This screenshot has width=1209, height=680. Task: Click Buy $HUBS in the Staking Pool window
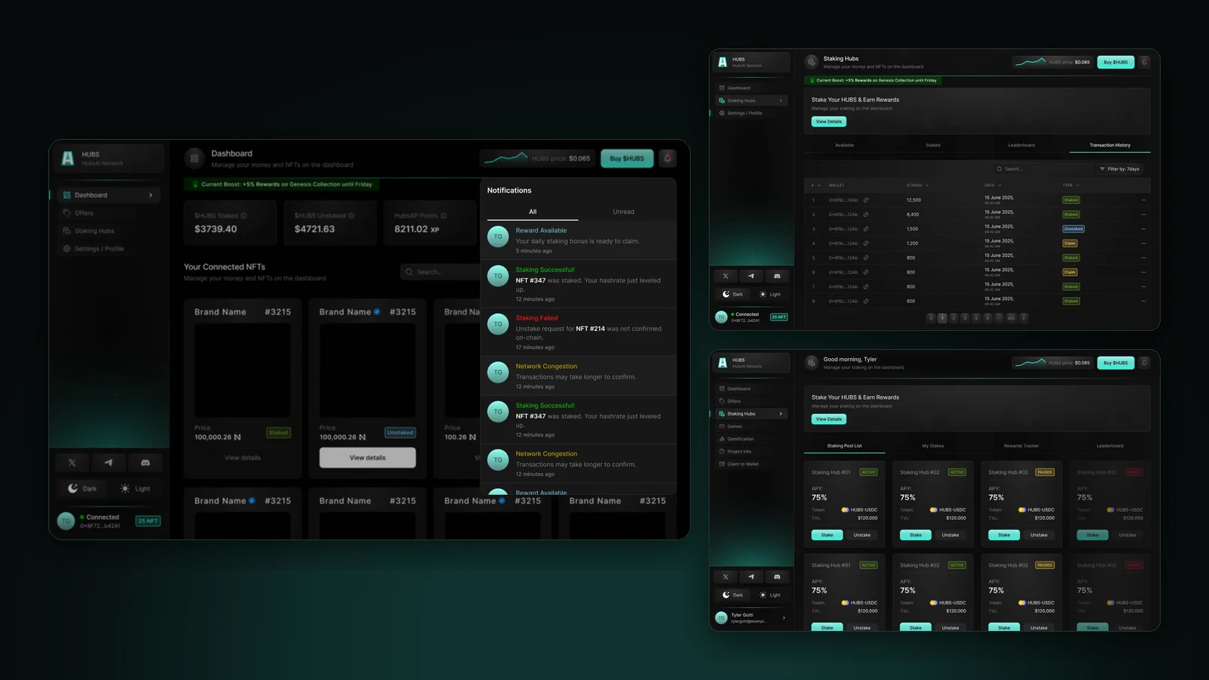coord(1115,363)
